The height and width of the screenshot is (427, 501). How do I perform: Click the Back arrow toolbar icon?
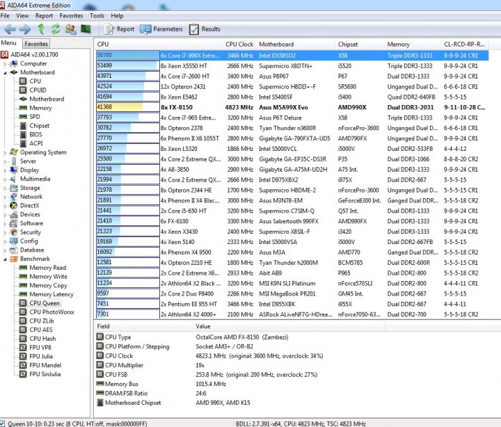point(10,29)
